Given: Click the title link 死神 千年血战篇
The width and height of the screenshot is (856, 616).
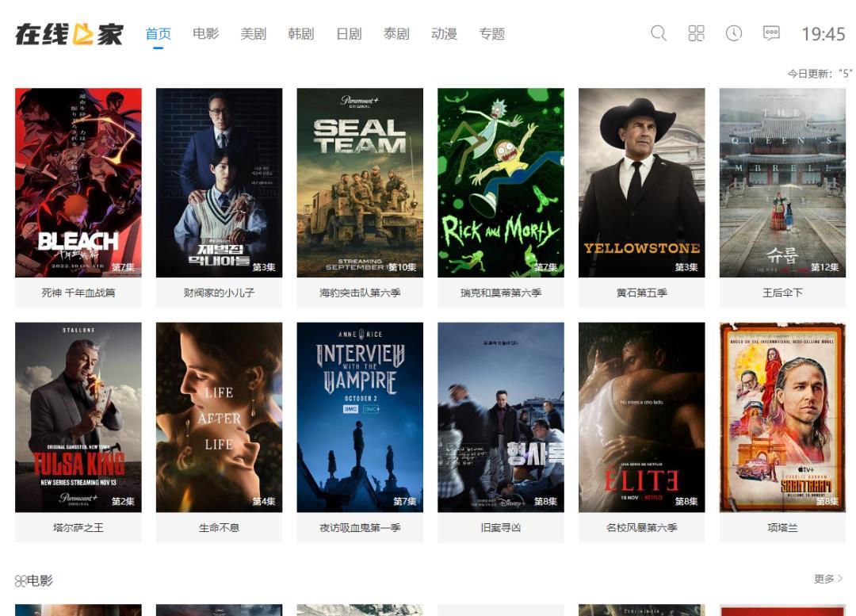Looking at the screenshot, I should coord(78,293).
